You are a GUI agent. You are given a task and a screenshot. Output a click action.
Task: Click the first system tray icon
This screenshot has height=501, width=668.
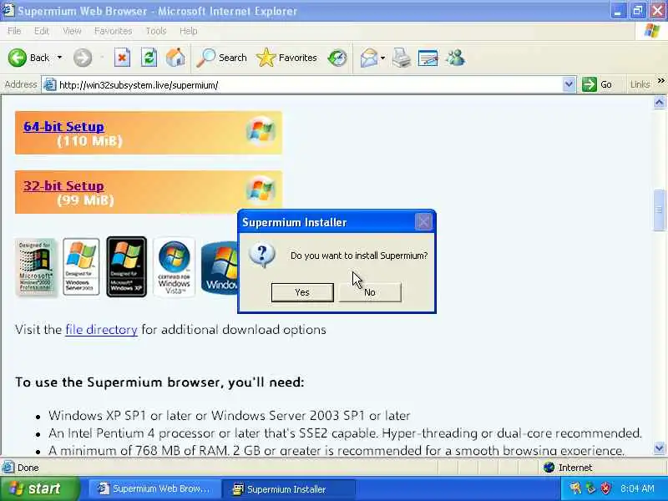[575, 488]
